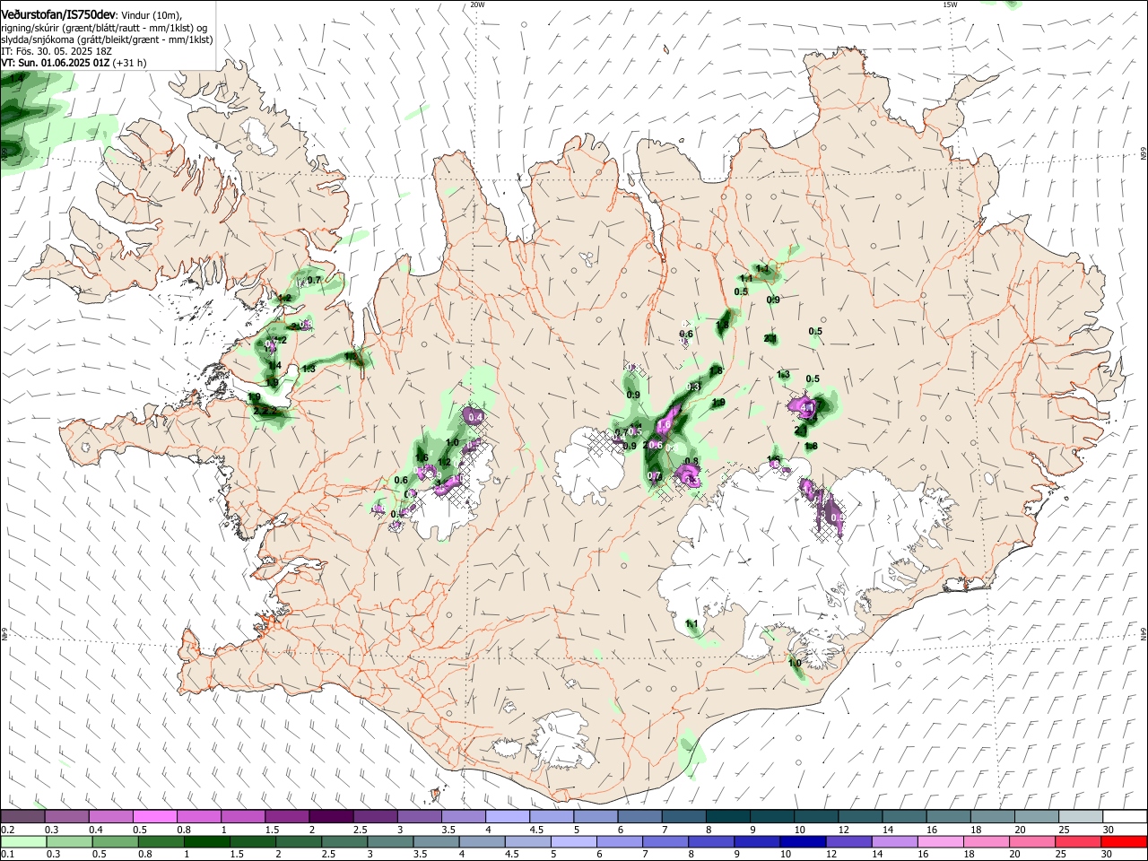Select the white 30 snow swatch
The image size is (1148, 861).
1124,817
